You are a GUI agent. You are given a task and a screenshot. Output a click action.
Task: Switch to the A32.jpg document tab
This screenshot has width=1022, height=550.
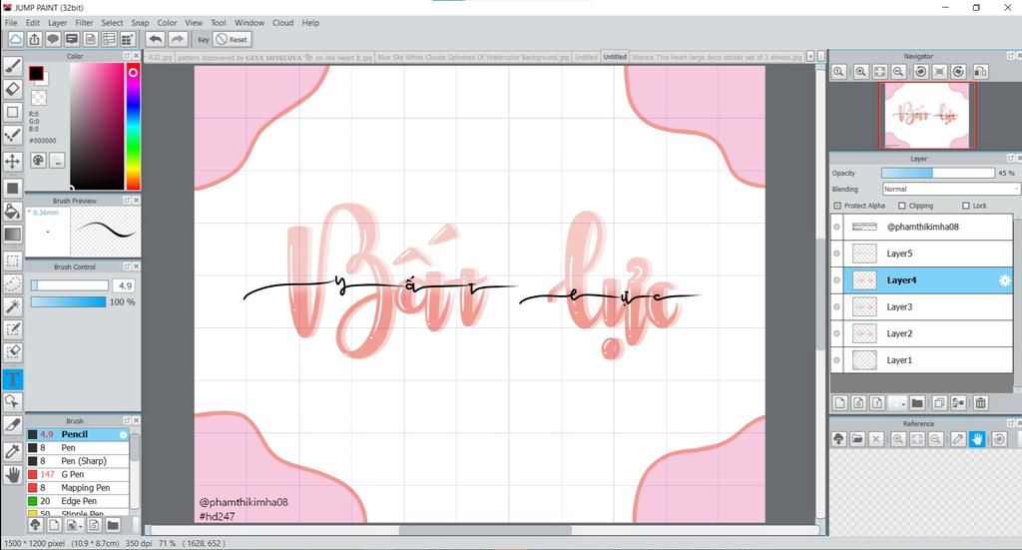(x=160, y=57)
